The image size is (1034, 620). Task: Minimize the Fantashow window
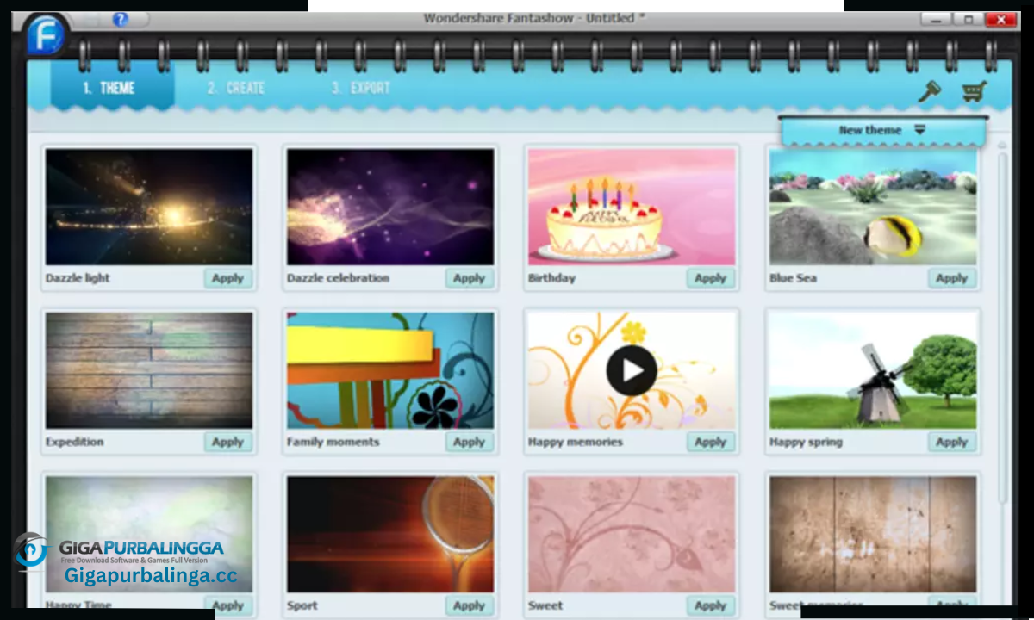point(934,19)
